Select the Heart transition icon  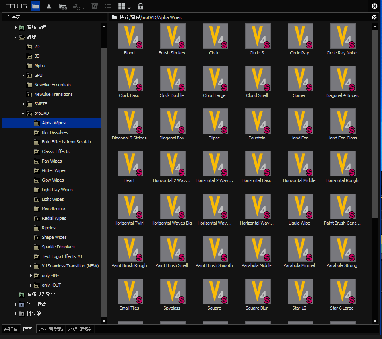130,164
